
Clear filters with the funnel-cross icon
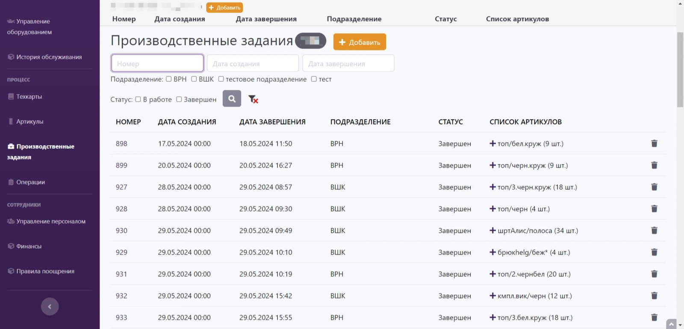[x=253, y=99]
